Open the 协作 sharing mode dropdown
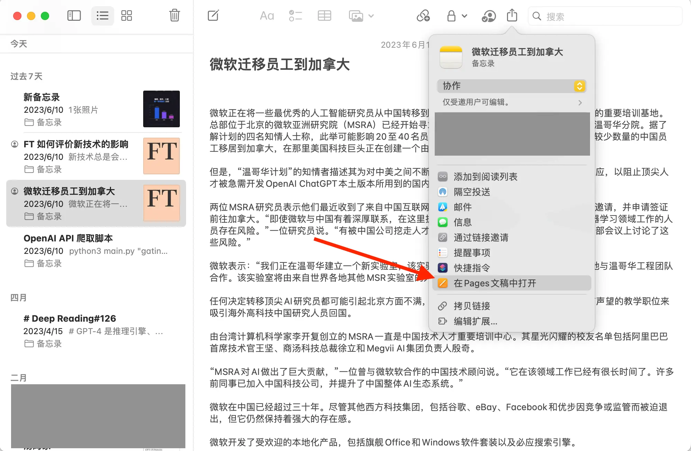The height and width of the screenshot is (451, 691). coord(512,86)
